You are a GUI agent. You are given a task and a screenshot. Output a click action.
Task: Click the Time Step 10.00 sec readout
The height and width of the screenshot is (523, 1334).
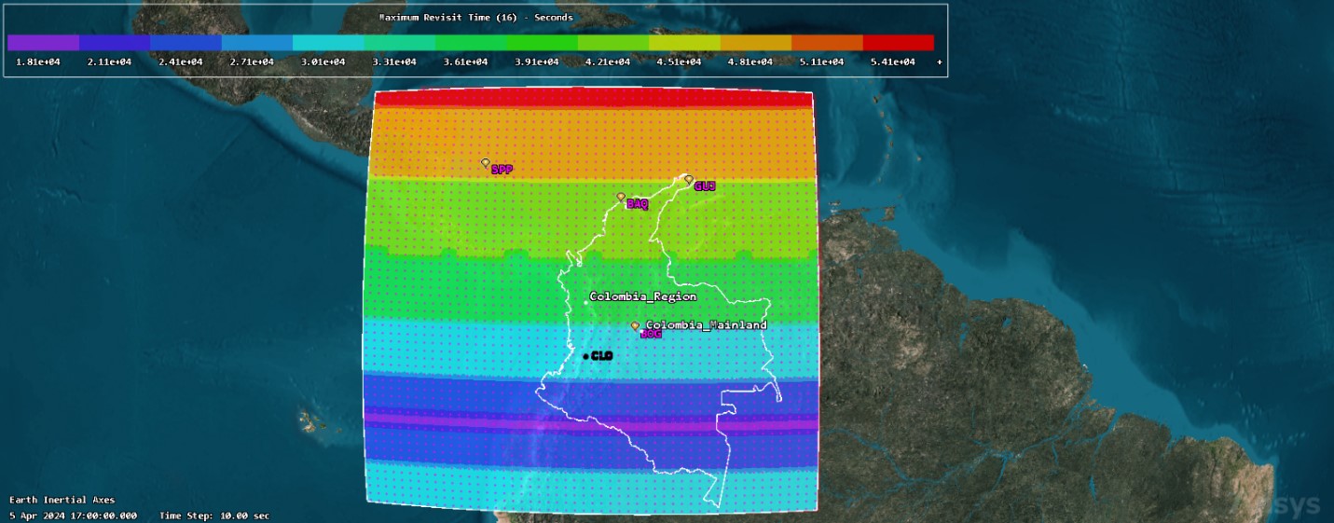[x=214, y=516]
